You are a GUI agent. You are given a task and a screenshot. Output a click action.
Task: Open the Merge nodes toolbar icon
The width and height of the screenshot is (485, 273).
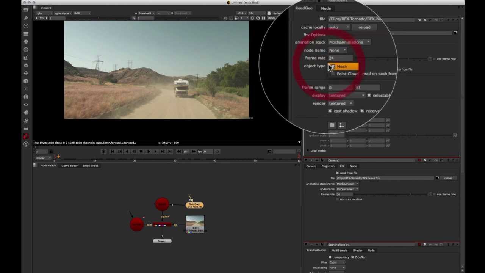point(26,65)
